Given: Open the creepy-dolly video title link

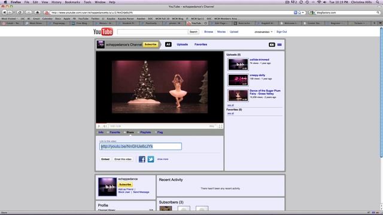Looking at the screenshot, I should pyautogui.click(x=257, y=75).
